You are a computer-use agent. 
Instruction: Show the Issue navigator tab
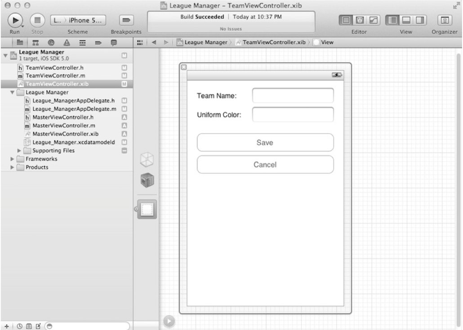(x=67, y=43)
